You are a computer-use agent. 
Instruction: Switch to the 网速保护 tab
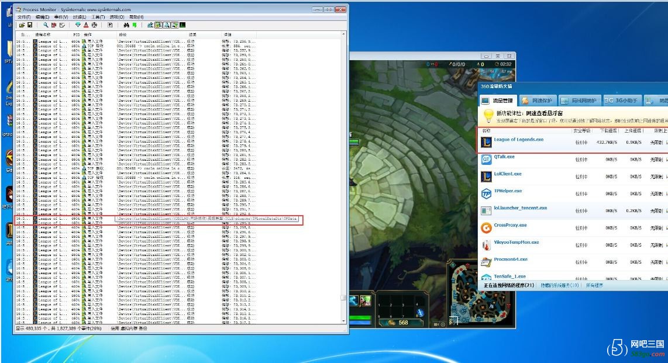click(537, 101)
